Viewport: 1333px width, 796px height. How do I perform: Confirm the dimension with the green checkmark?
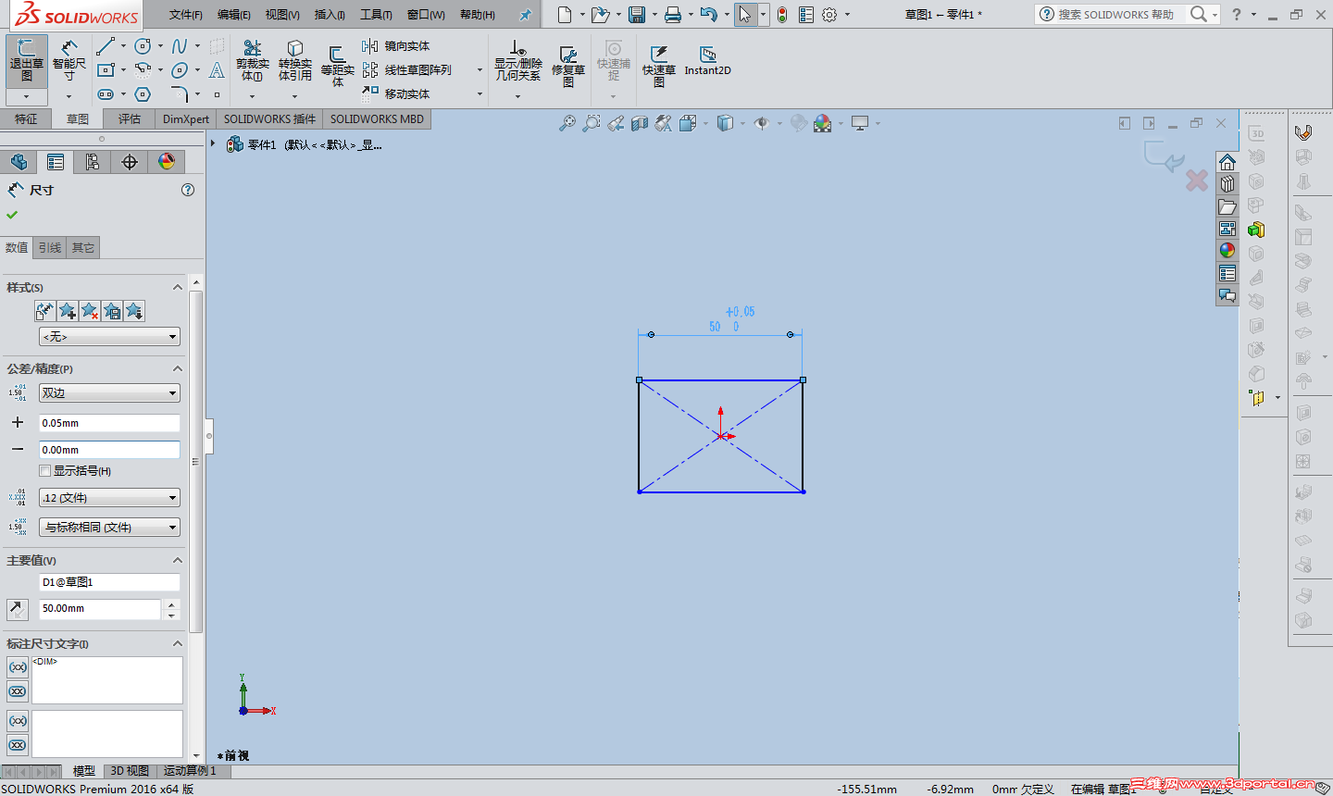pyautogui.click(x=12, y=215)
